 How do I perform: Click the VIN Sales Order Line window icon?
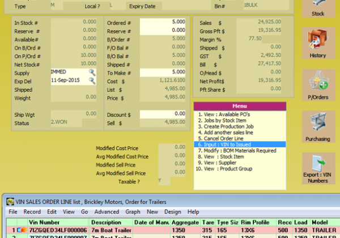[x=10, y=202]
